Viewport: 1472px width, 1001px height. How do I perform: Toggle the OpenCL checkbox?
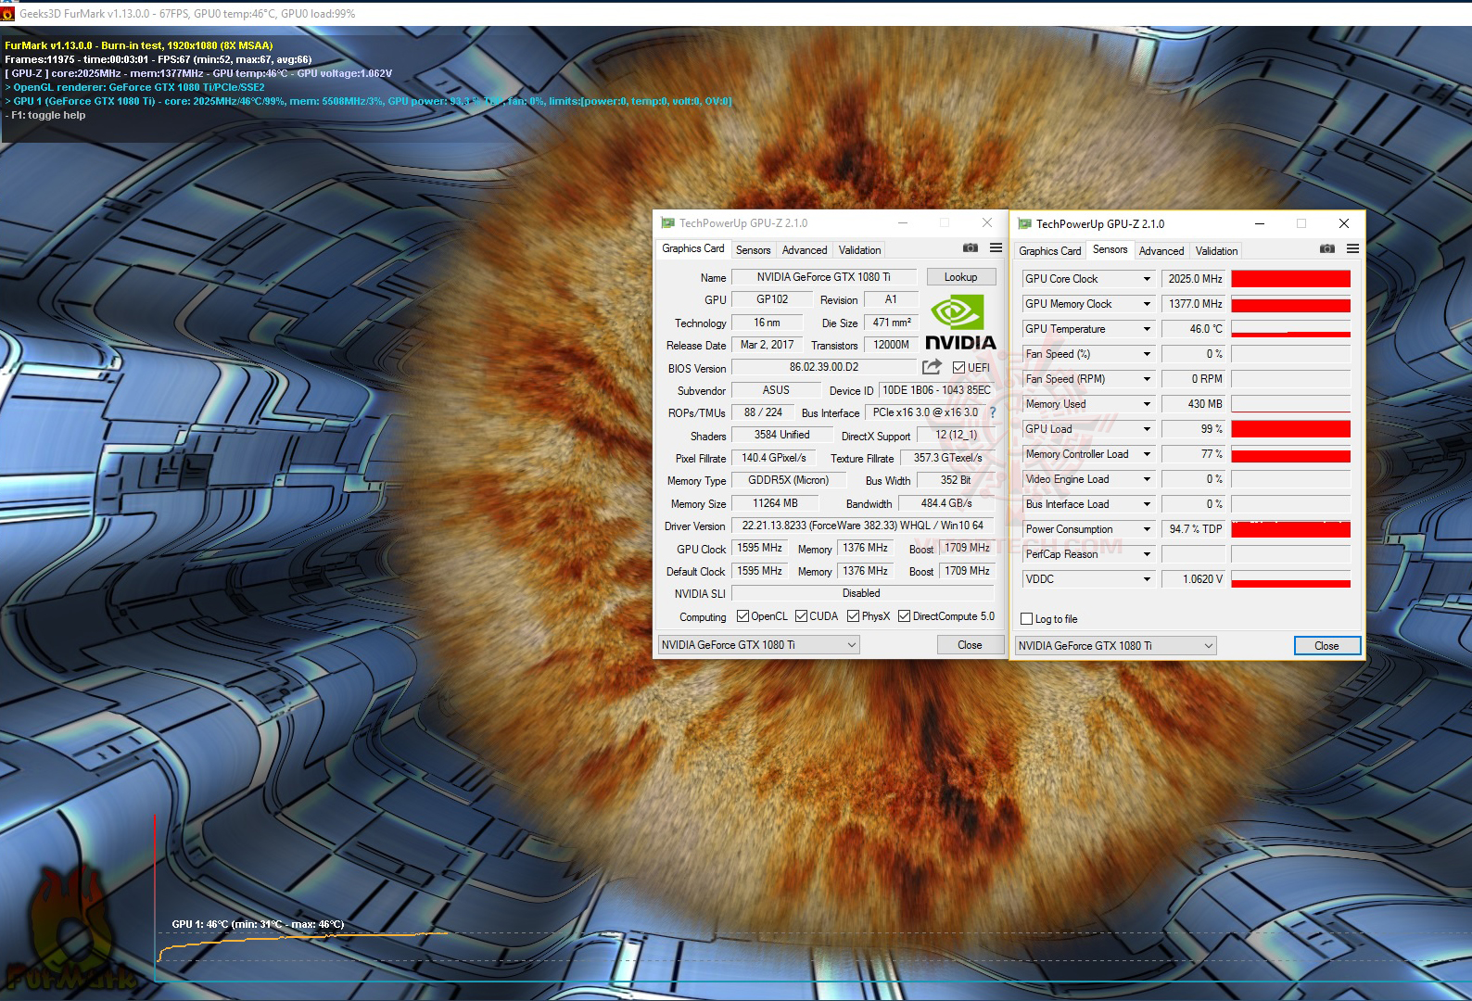(742, 616)
